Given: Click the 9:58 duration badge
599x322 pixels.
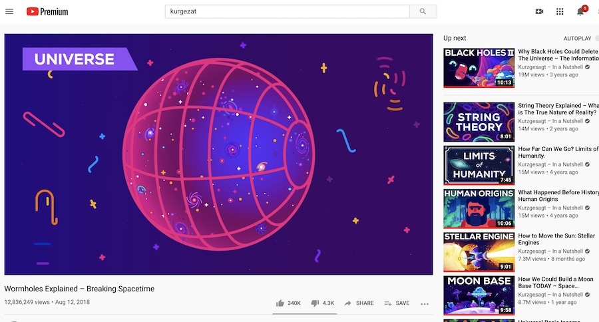Looking at the screenshot, I should (x=505, y=310).
